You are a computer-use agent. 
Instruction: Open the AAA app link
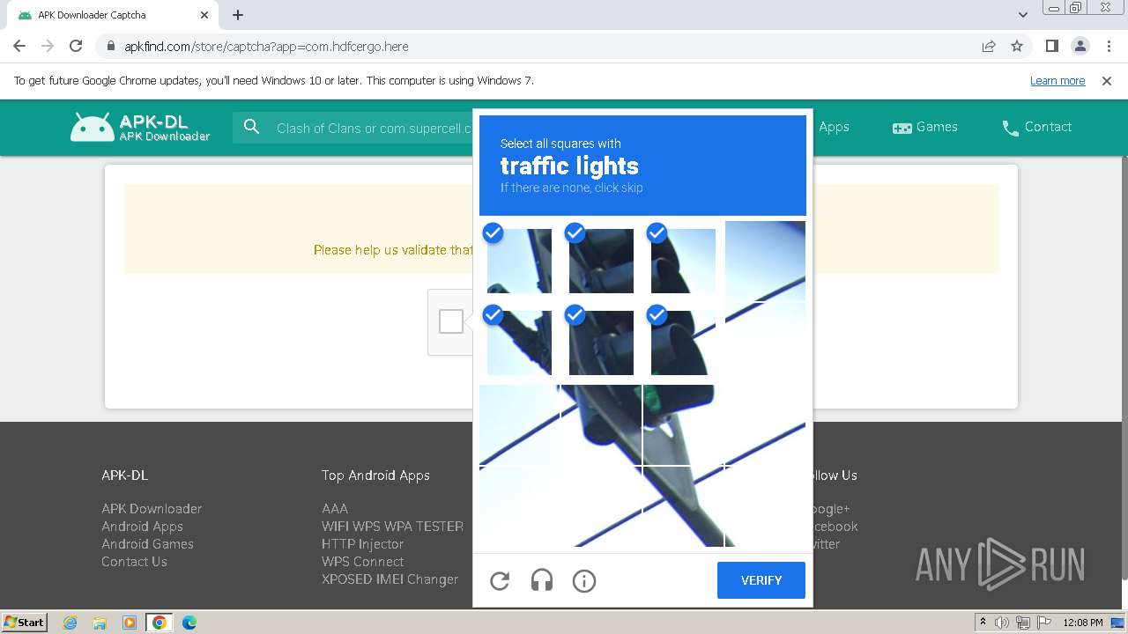pos(335,509)
